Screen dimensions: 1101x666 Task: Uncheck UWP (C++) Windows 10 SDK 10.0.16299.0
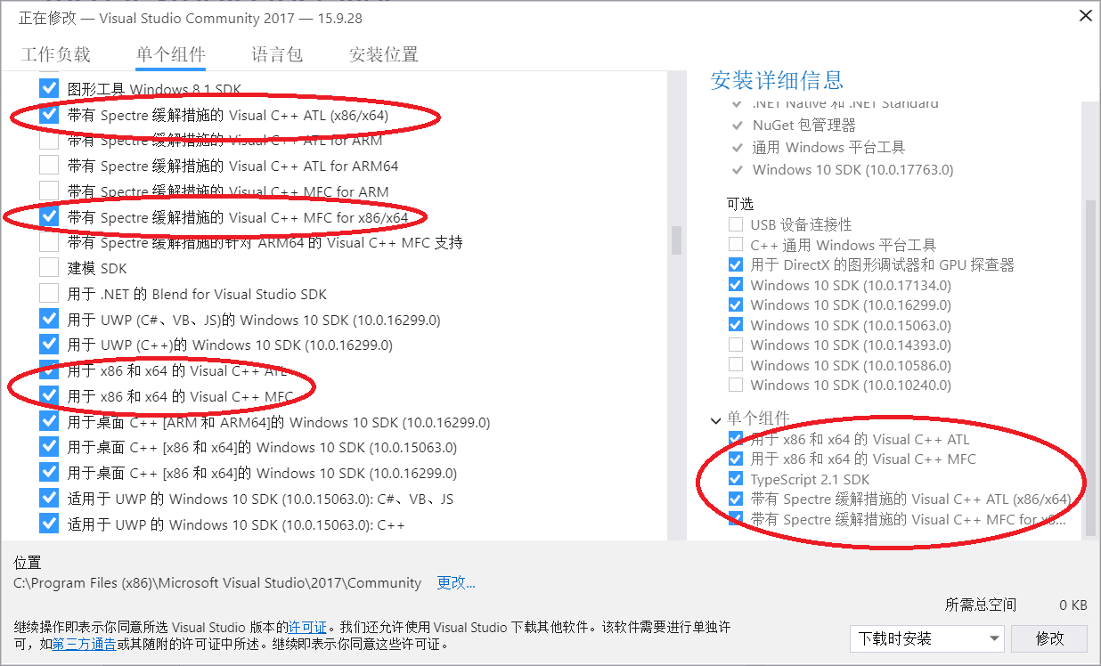49,345
